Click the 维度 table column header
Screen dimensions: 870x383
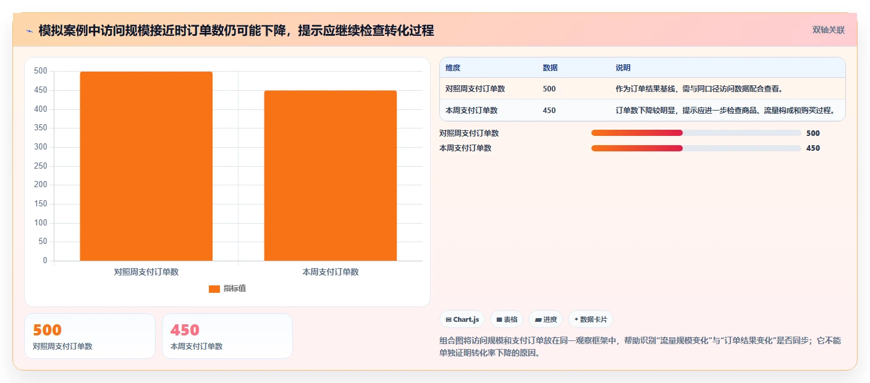point(453,68)
